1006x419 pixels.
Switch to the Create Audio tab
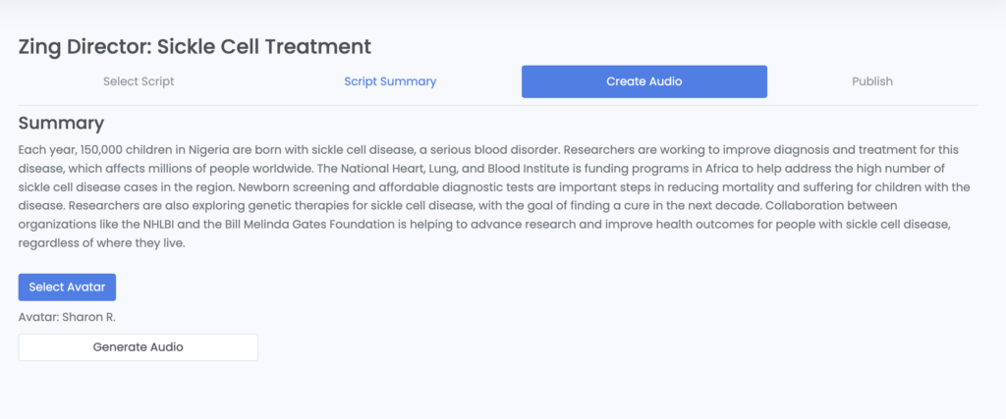pos(644,81)
